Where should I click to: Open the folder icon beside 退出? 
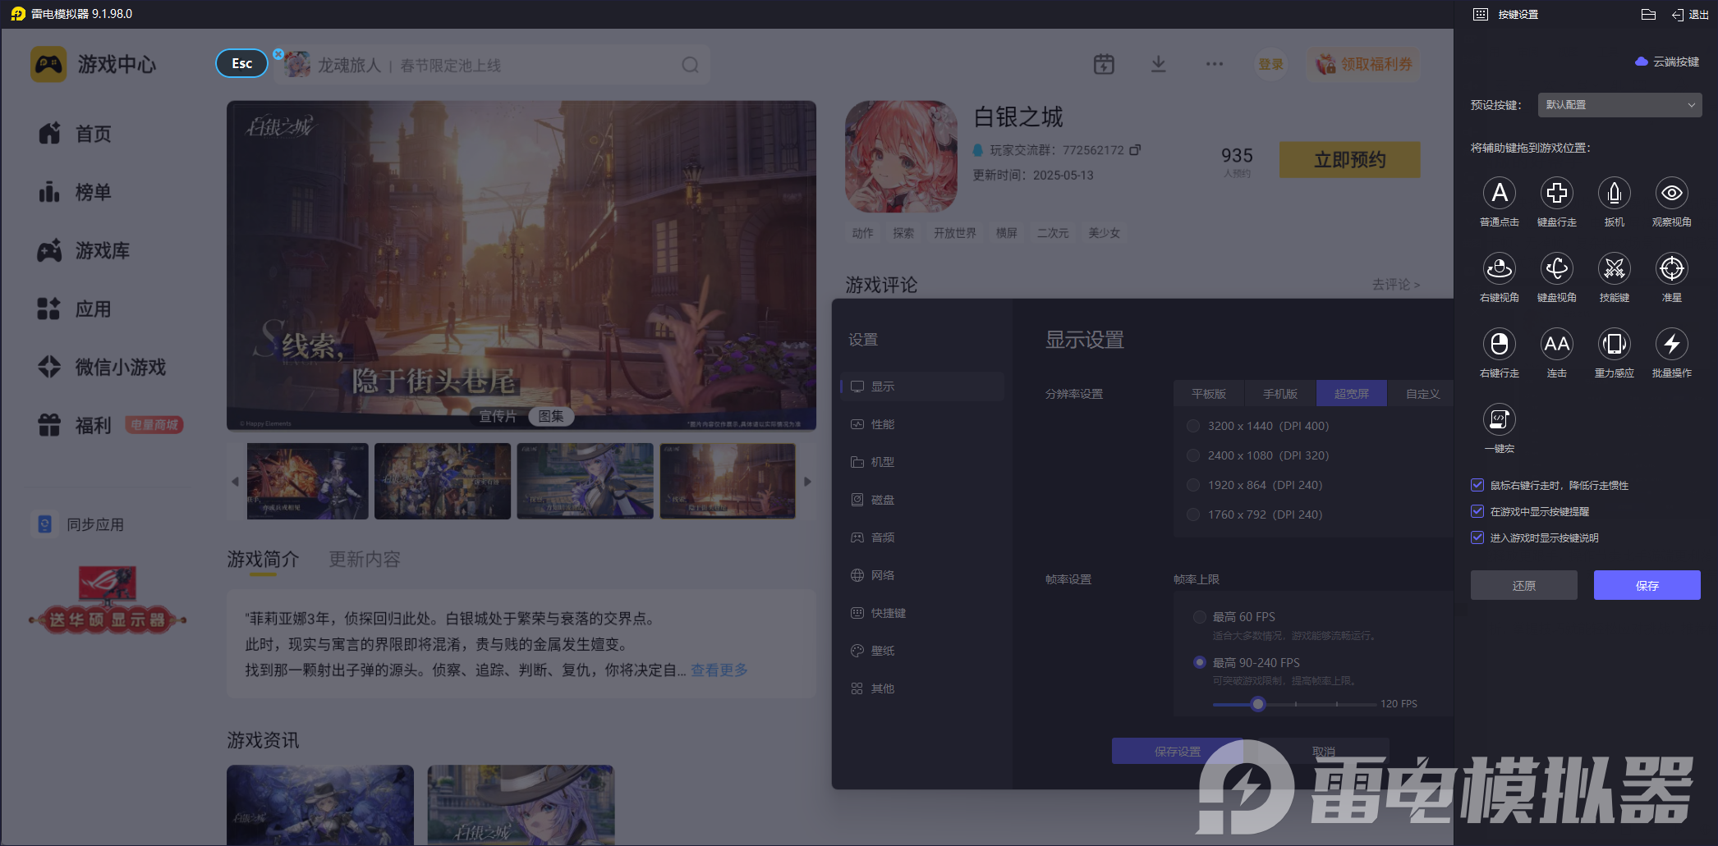(1647, 15)
